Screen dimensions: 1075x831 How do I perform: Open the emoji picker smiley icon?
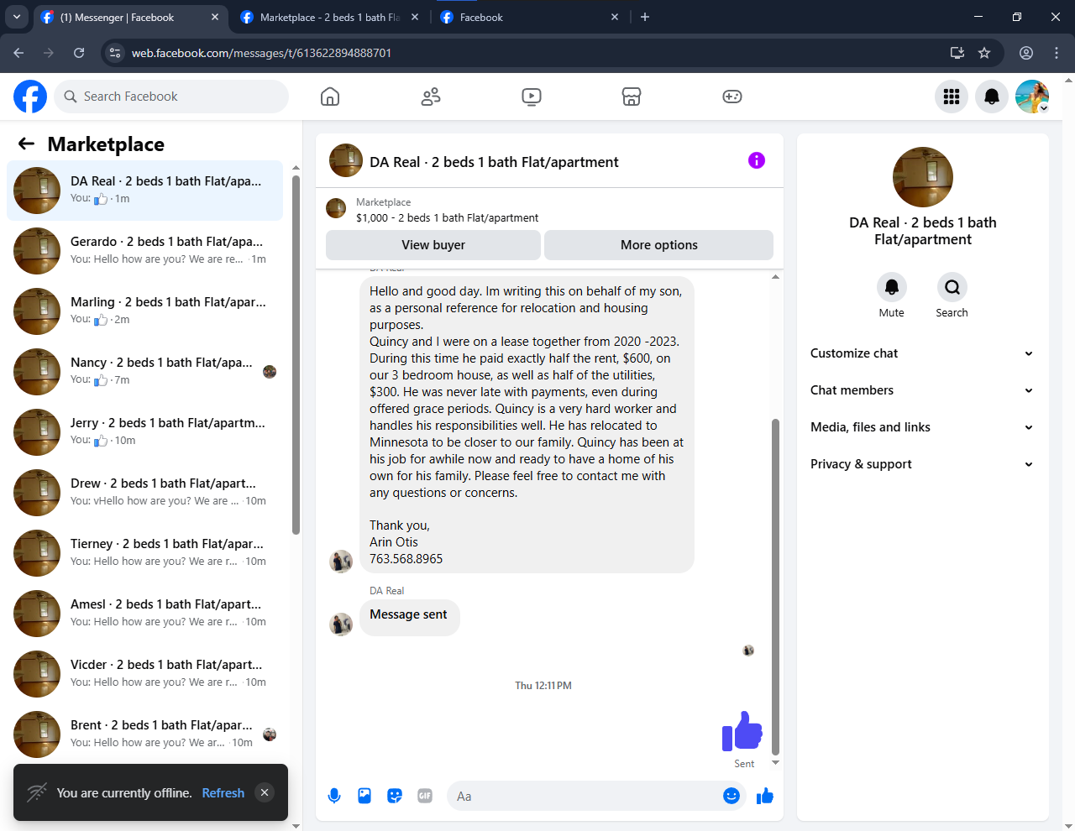click(732, 796)
